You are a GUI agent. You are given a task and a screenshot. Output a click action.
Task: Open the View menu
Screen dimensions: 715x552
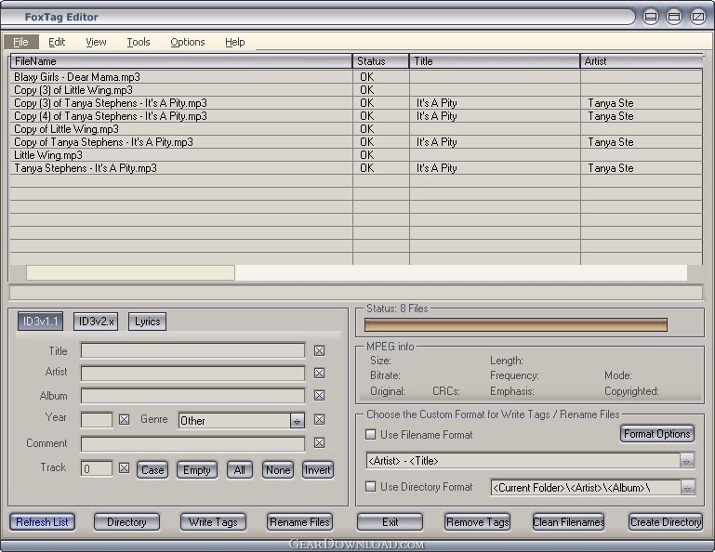click(96, 42)
